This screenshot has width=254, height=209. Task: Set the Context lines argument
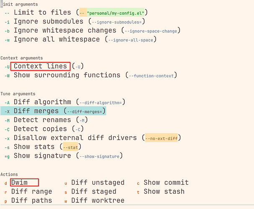tap(40, 66)
